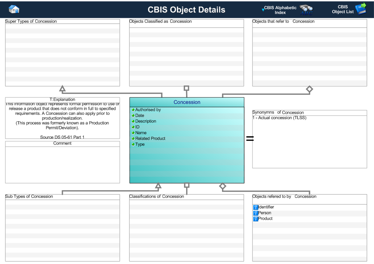Click the blue dropdown triangle by CBIS Alphabetic
374x264 pixels.
pyautogui.click(x=263, y=9)
